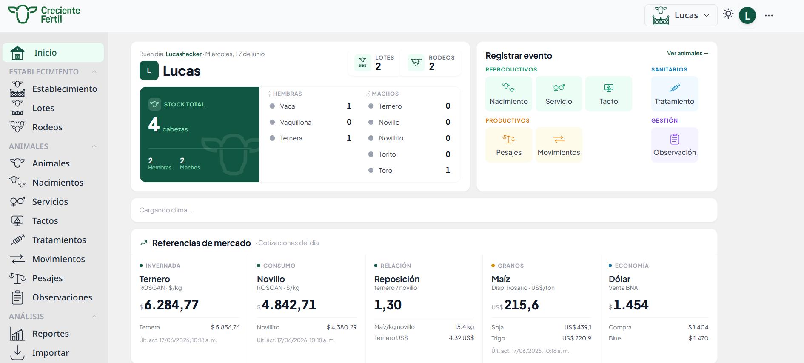Click the Blue dollar value $ 1.470
This screenshot has width=804, height=363.
point(699,338)
